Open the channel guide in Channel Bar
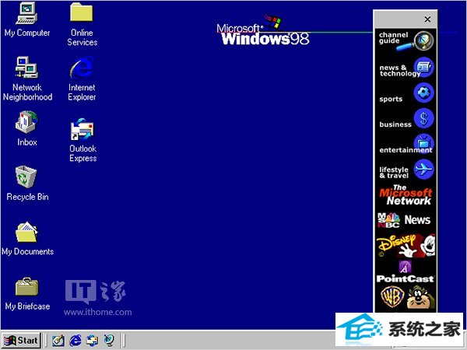467x350 pixels. click(406, 41)
